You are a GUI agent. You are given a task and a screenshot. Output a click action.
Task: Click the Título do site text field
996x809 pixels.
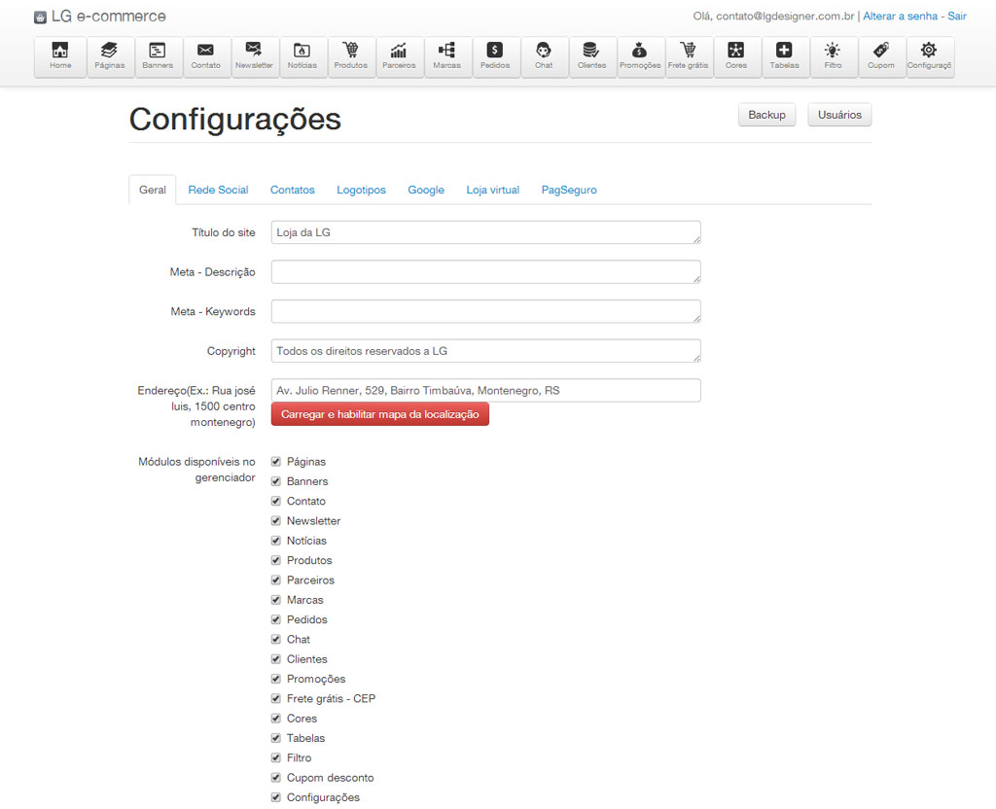485,232
